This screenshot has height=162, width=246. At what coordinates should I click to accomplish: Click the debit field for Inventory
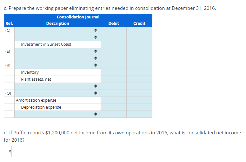tap(114, 72)
